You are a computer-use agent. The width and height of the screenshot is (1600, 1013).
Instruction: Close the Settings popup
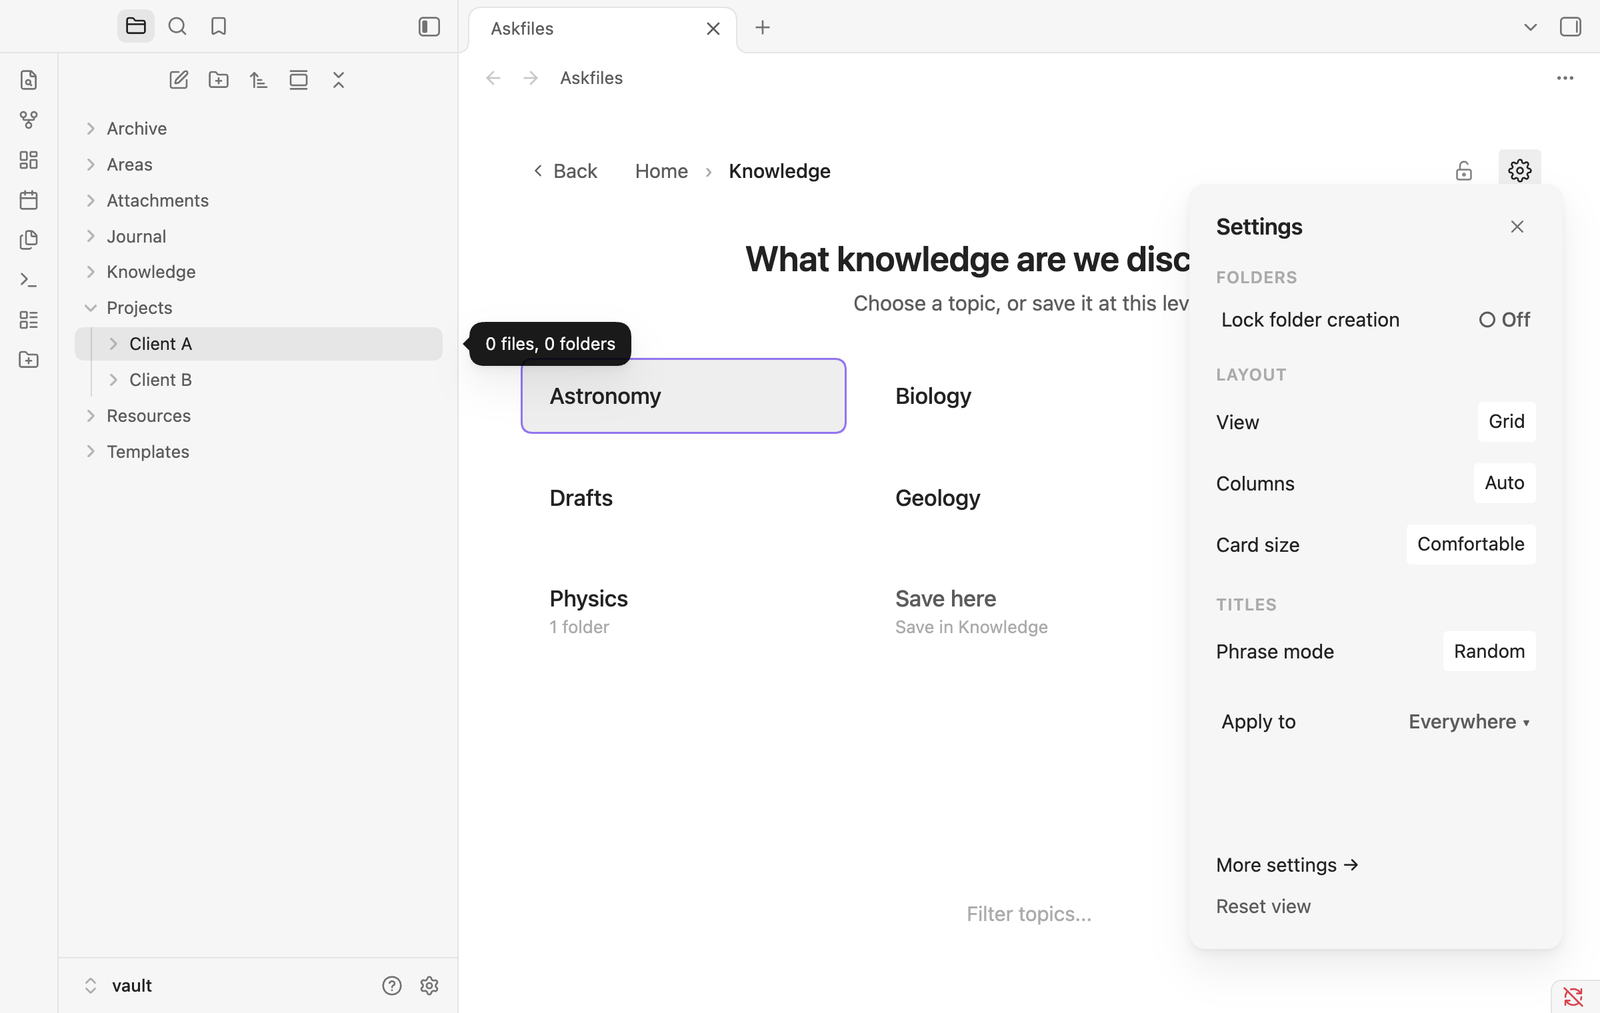(1517, 227)
